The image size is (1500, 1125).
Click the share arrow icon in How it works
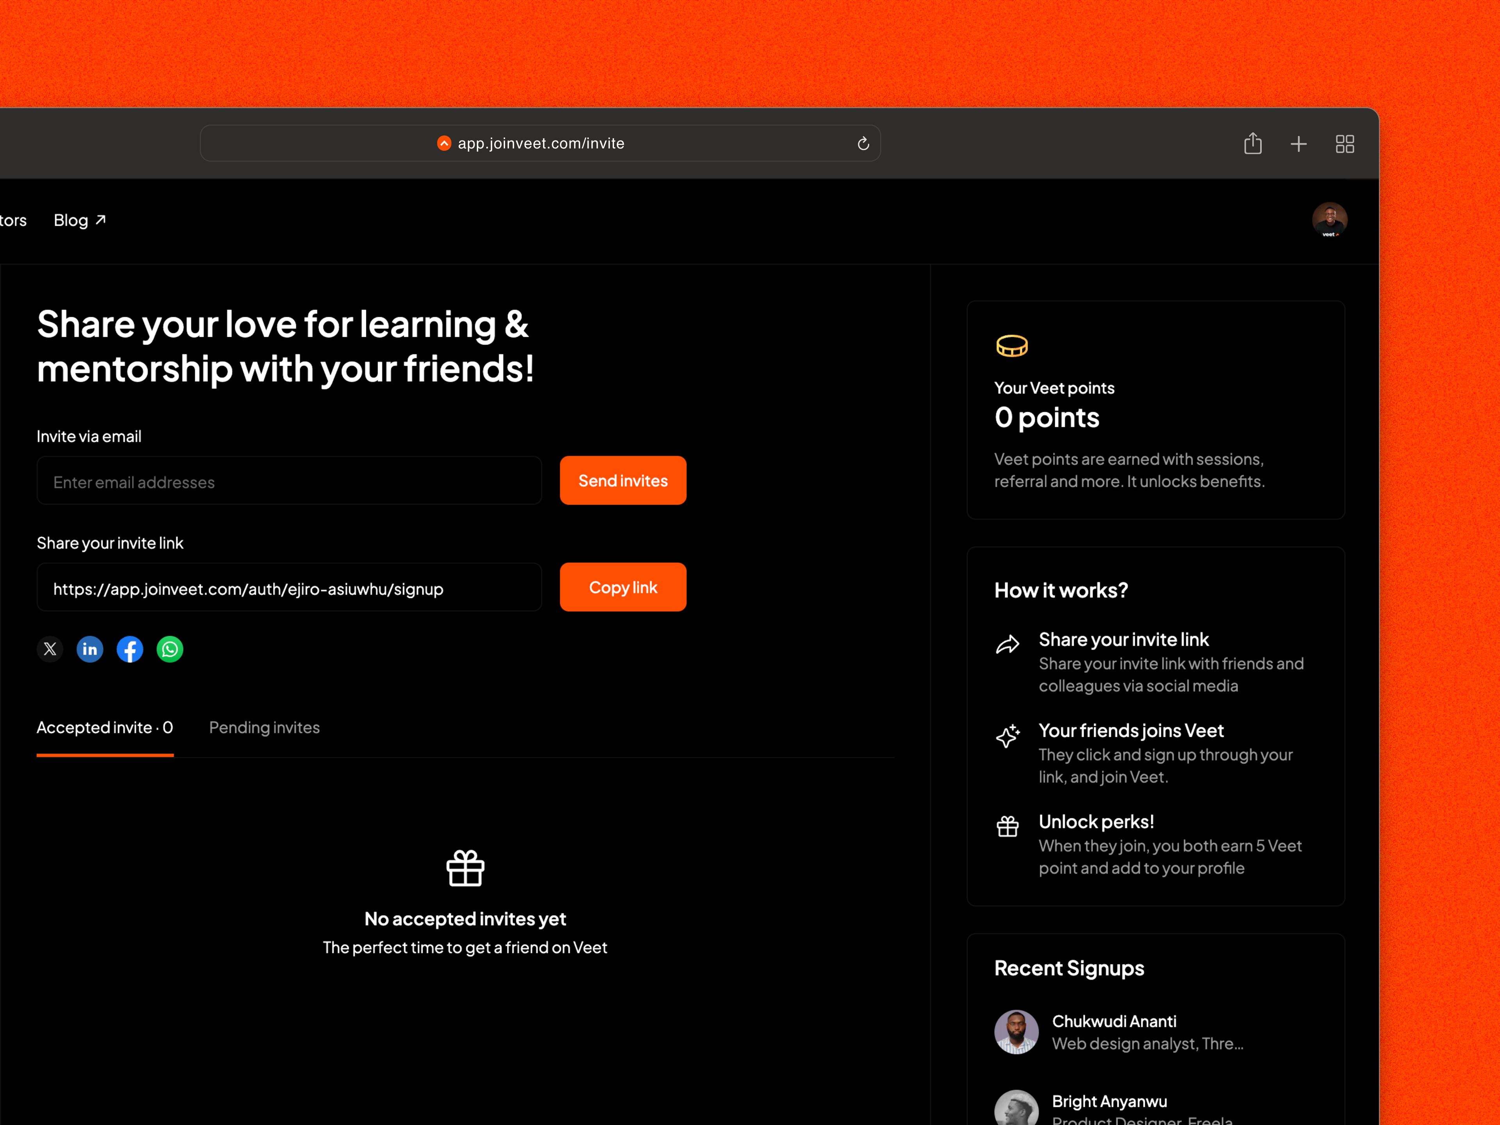tap(1007, 644)
